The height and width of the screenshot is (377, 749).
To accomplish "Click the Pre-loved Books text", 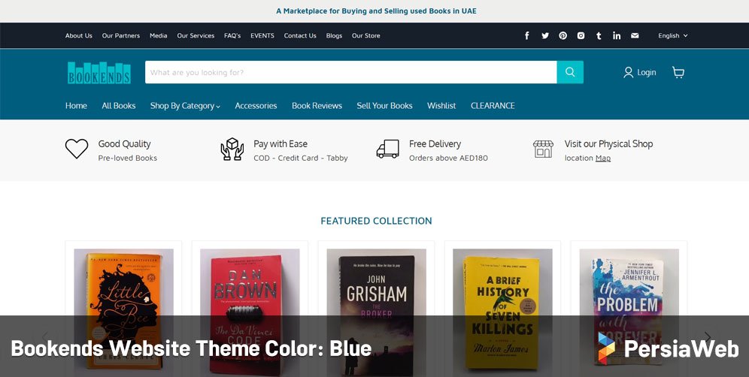I will point(128,158).
